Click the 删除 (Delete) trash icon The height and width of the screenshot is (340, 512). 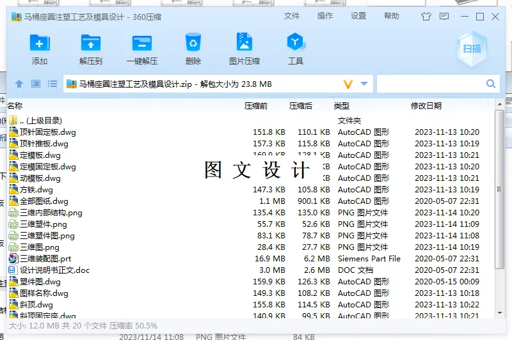(x=193, y=42)
